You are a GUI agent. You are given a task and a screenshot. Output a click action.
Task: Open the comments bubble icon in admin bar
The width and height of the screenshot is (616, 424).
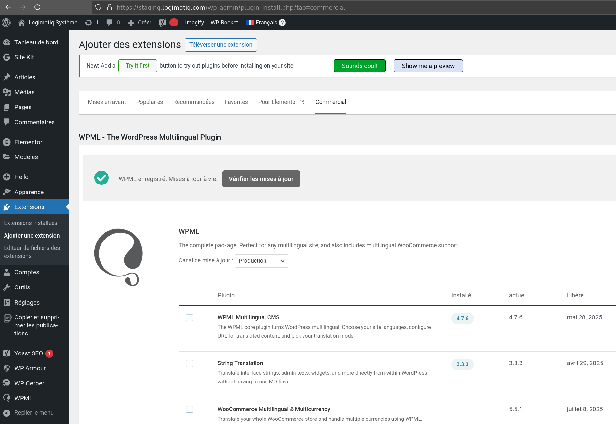click(110, 23)
